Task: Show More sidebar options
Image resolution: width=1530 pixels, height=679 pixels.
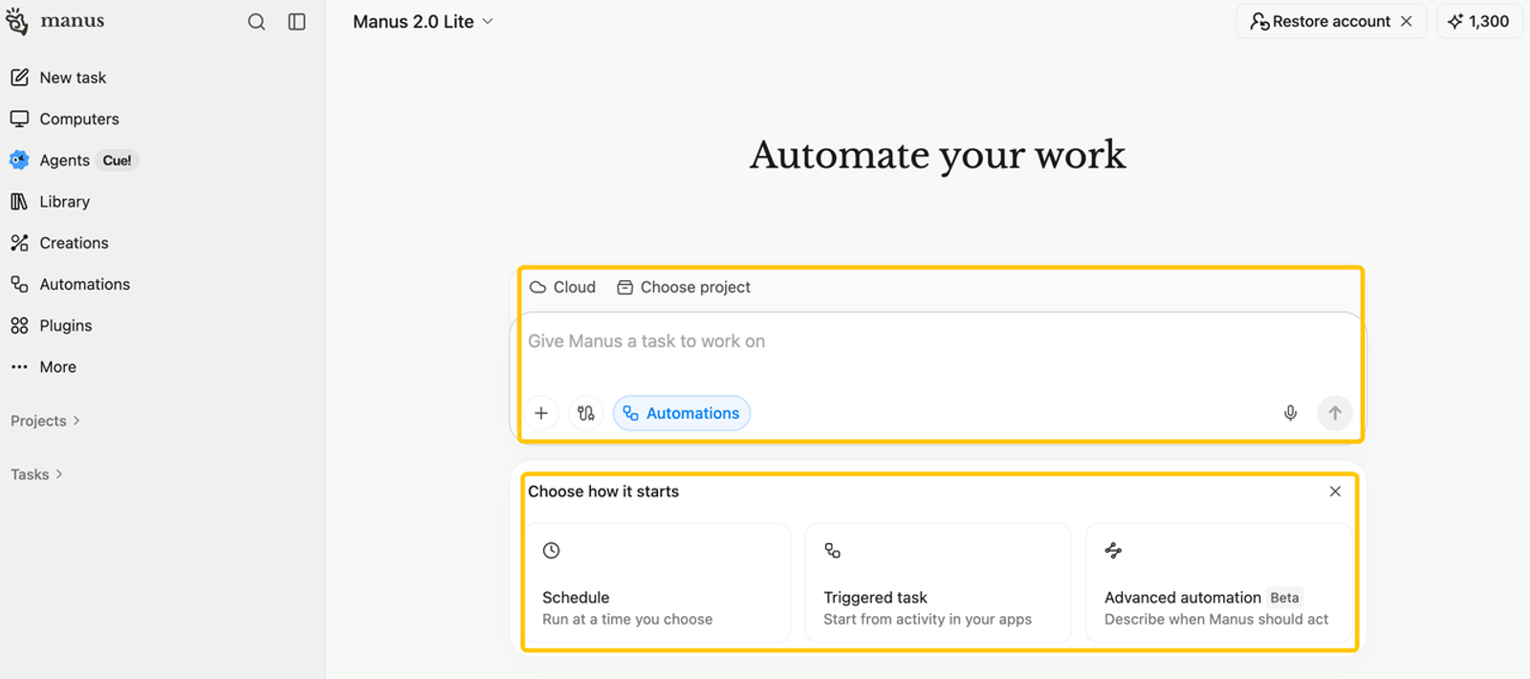Action: pos(161,366)
